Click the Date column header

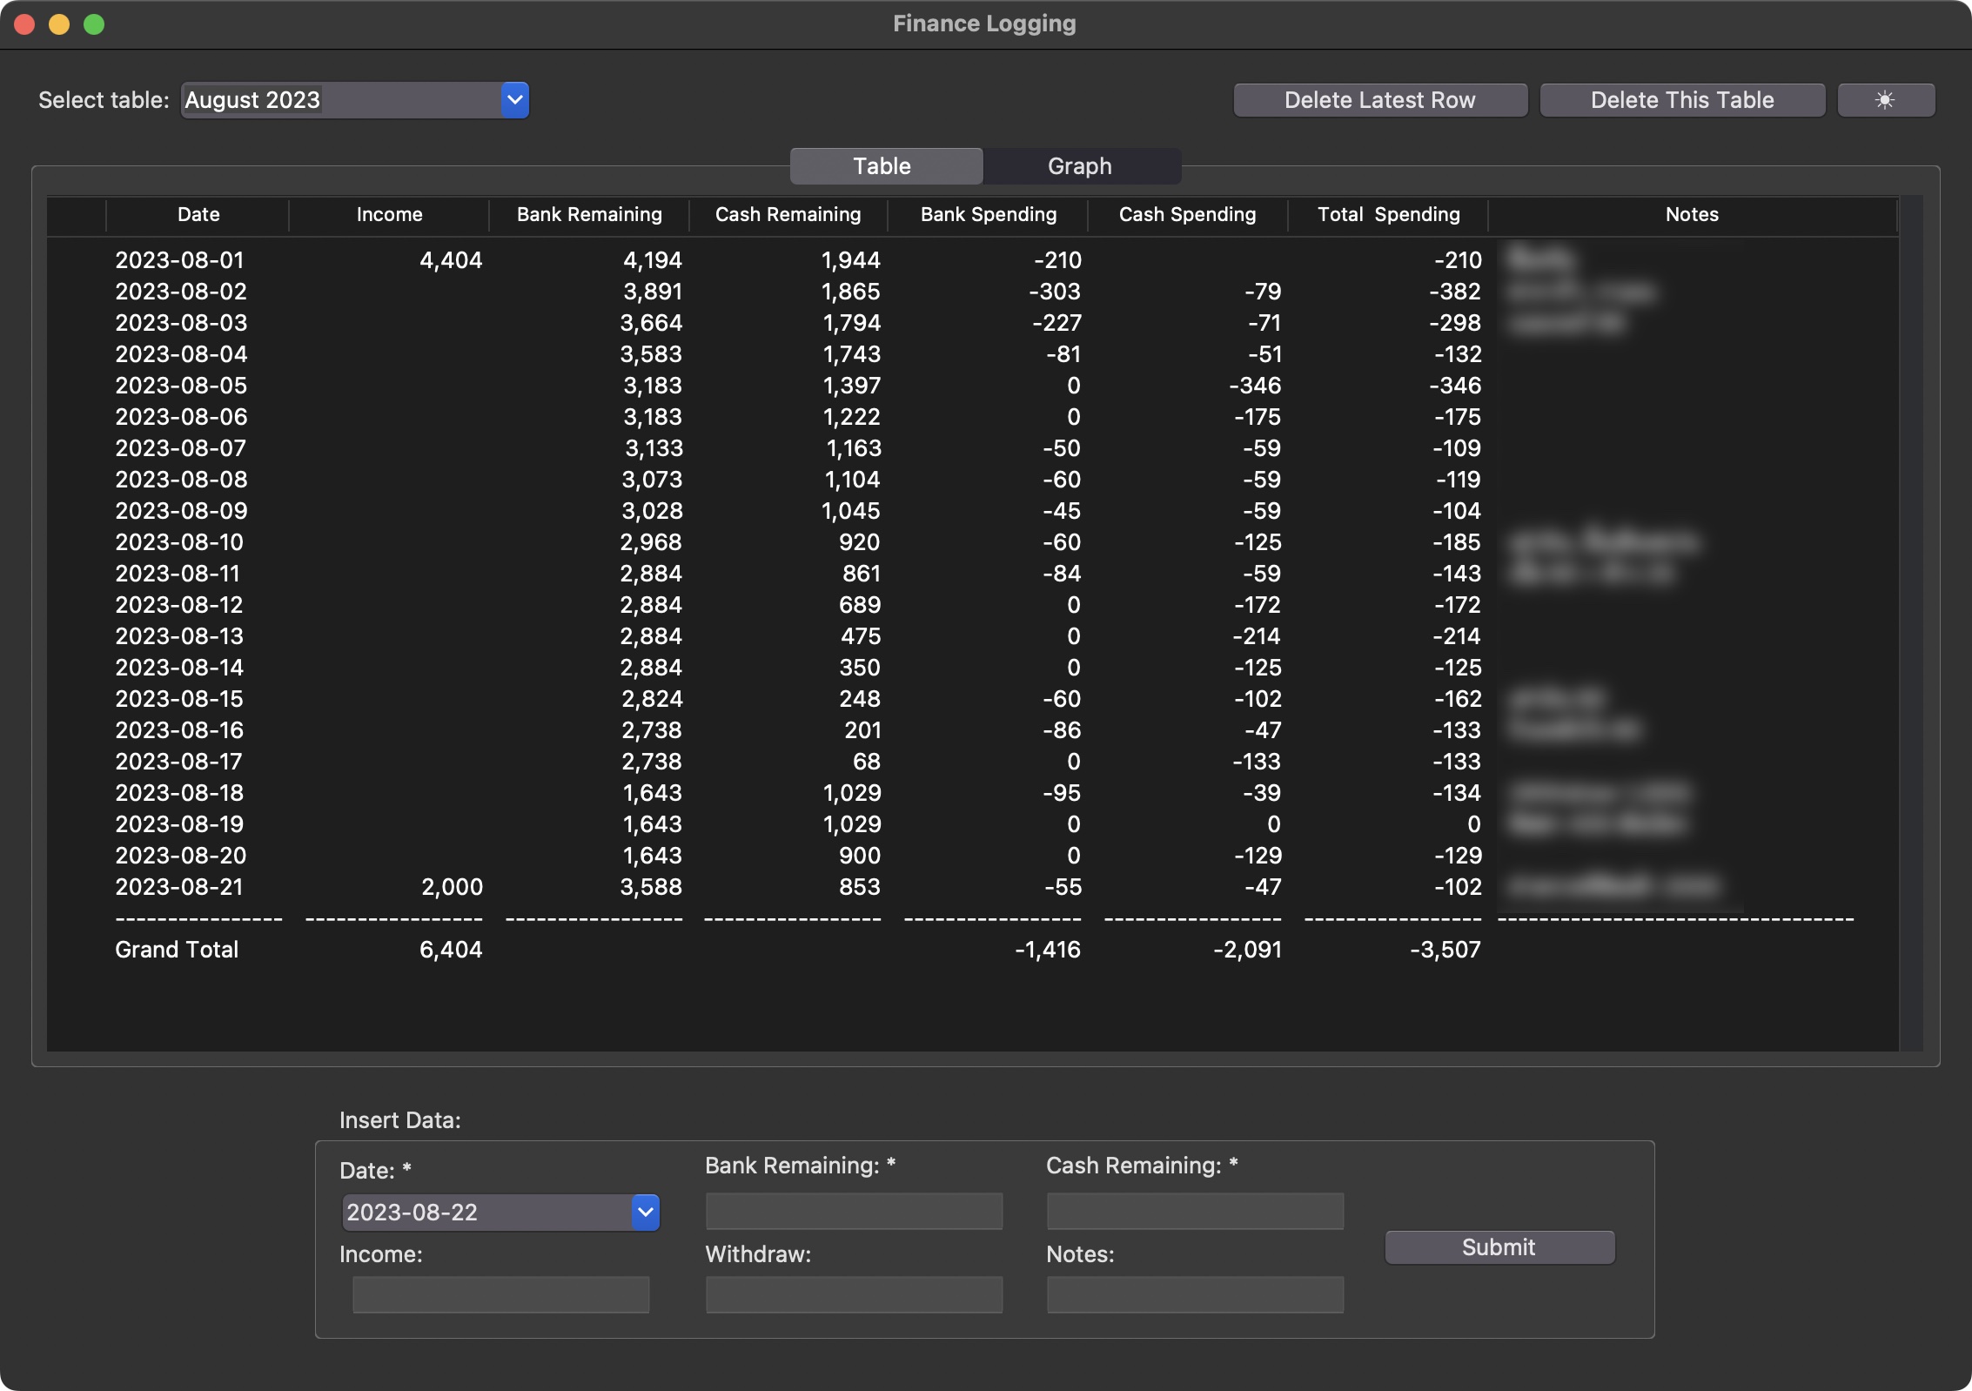(198, 214)
